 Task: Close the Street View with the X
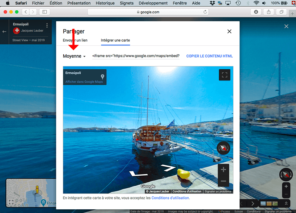coord(286,26)
